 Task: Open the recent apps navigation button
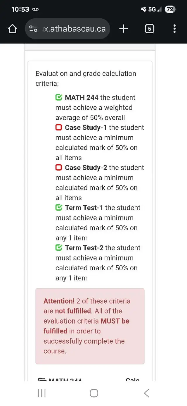41,393
